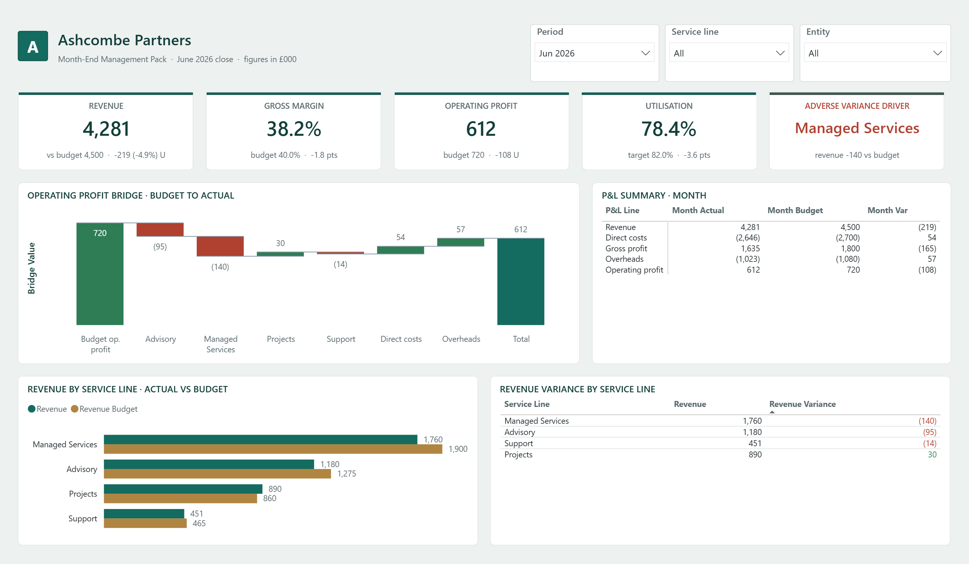Image resolution: width=969 pixels, height=564 pixels.
Task: Click the Entity dropdown chevron arrow
Action: (x=938, y=53)
